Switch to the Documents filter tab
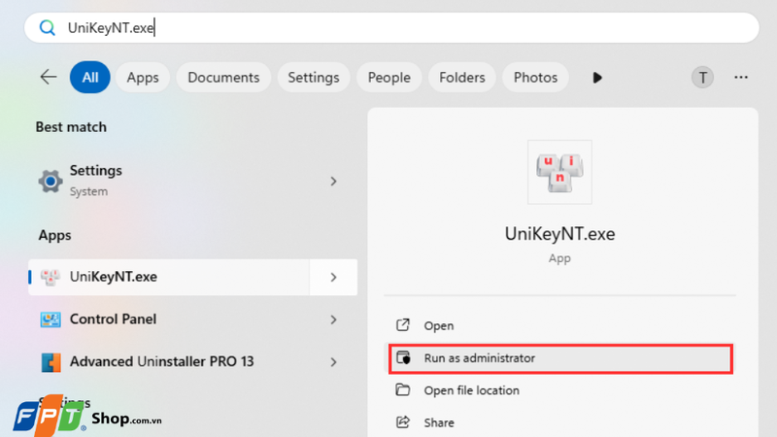This screenshot has height=437, width=777. 223,78
